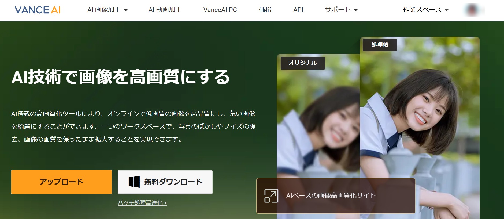Click the AIベースの画像高画質化サイト caption text
Image resolution: width=504 pixels, height=219 pixels.
click(x=331, y=196)
